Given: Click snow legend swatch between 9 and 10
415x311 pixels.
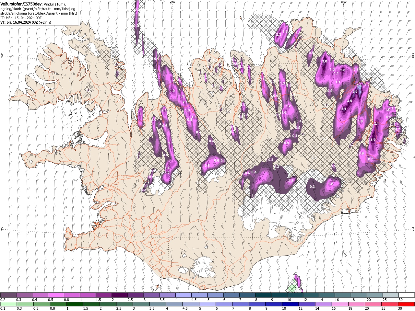Looking at the screenshot, I should tap(279, 295).
